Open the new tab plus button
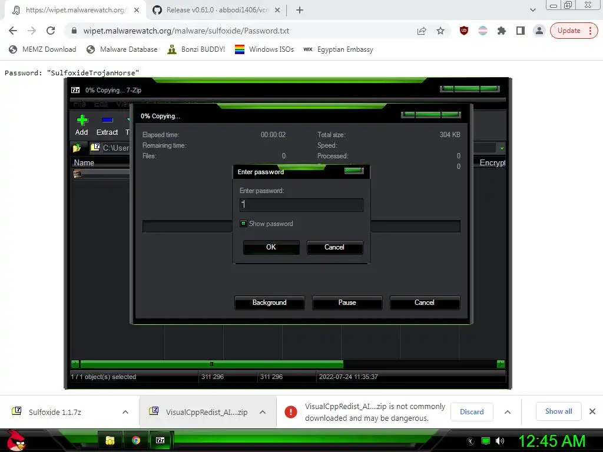Screen dimensions: 603x452 click(x=300, y=11)
